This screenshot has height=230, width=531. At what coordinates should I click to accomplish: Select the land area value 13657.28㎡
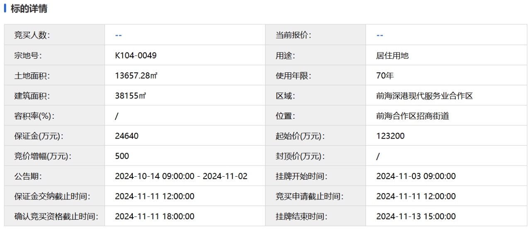click(x=136, y=76)
